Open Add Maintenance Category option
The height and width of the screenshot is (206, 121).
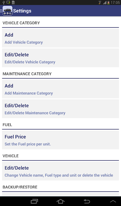60,89
